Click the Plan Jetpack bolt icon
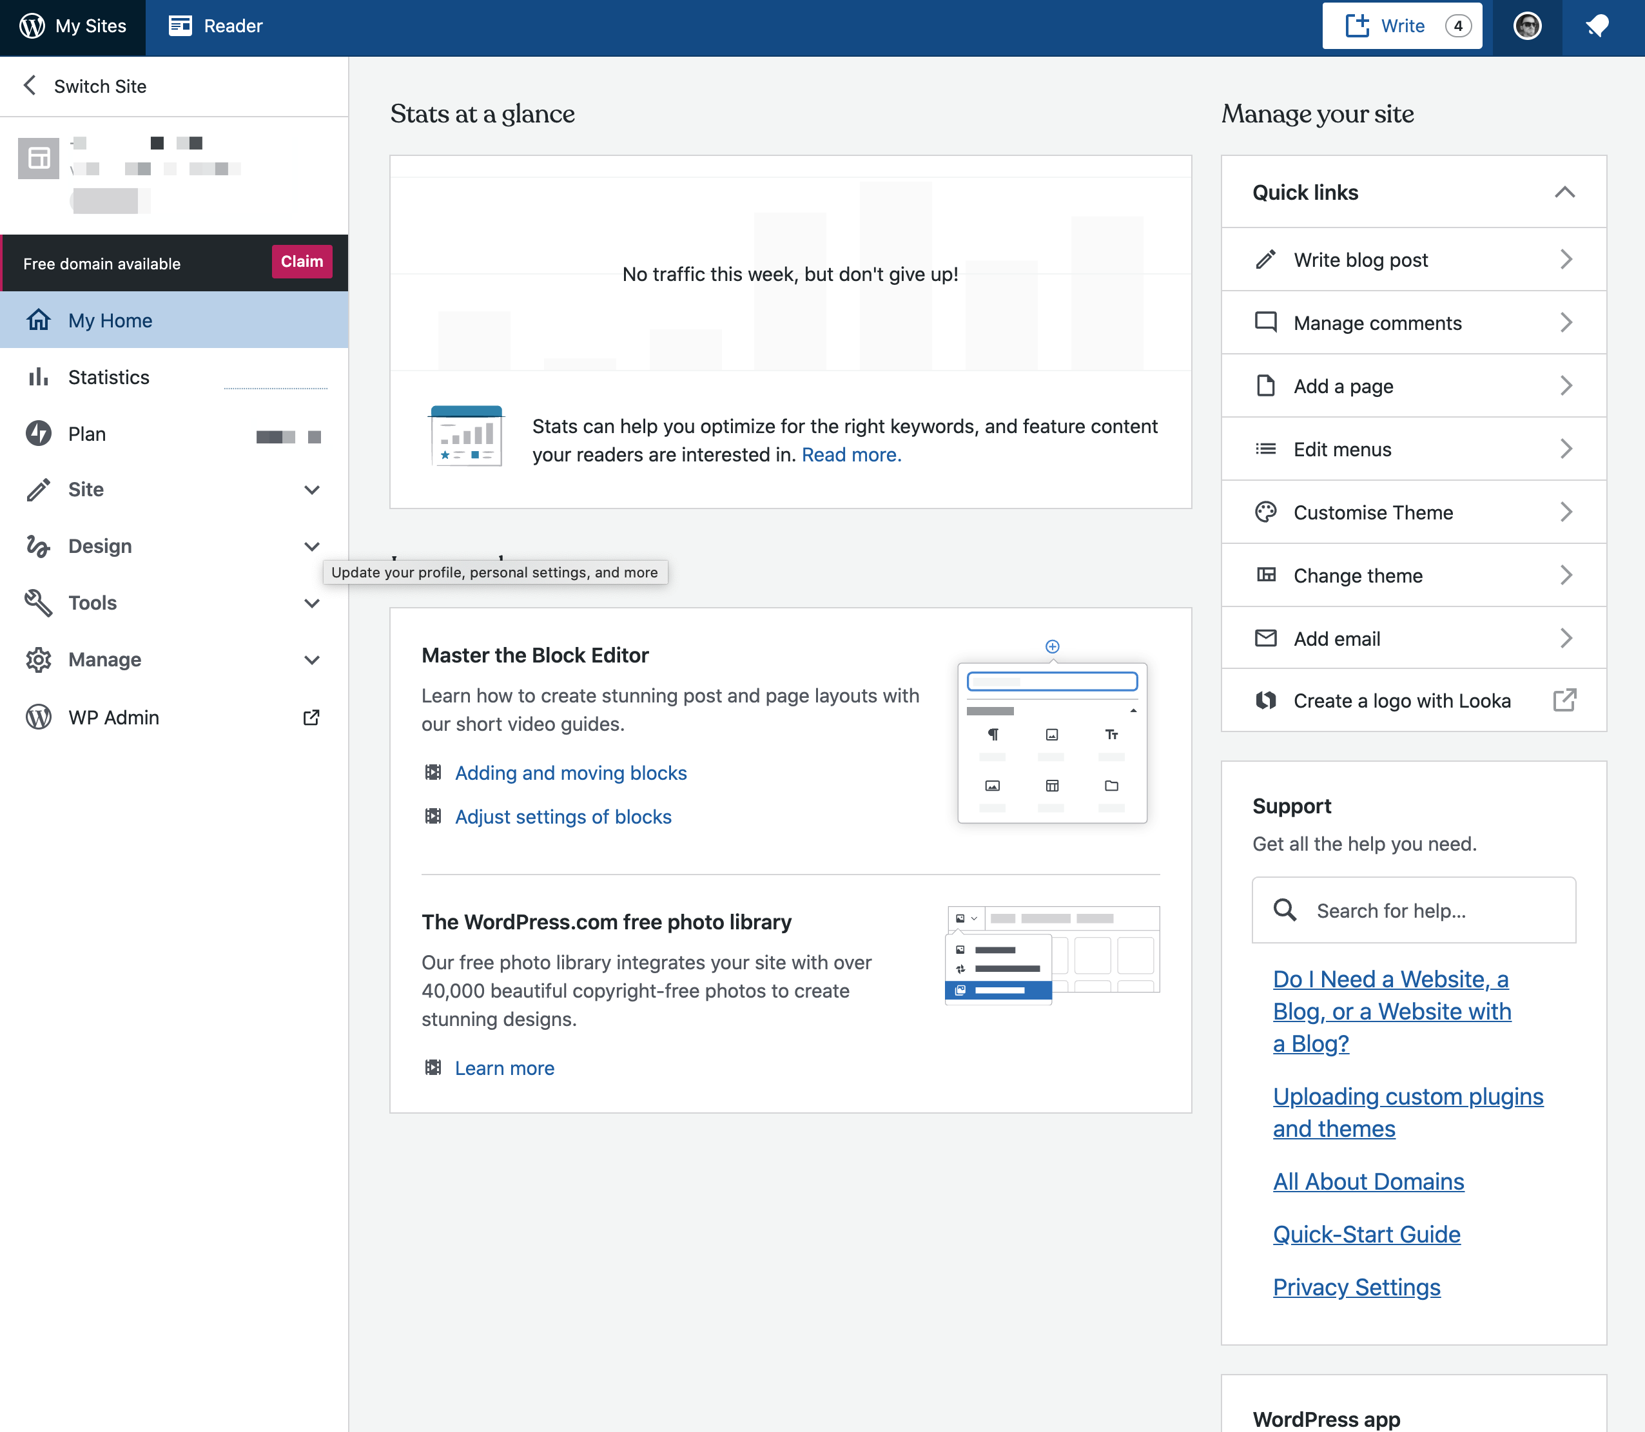The image size is (1645, 1432). click(39, 433)
